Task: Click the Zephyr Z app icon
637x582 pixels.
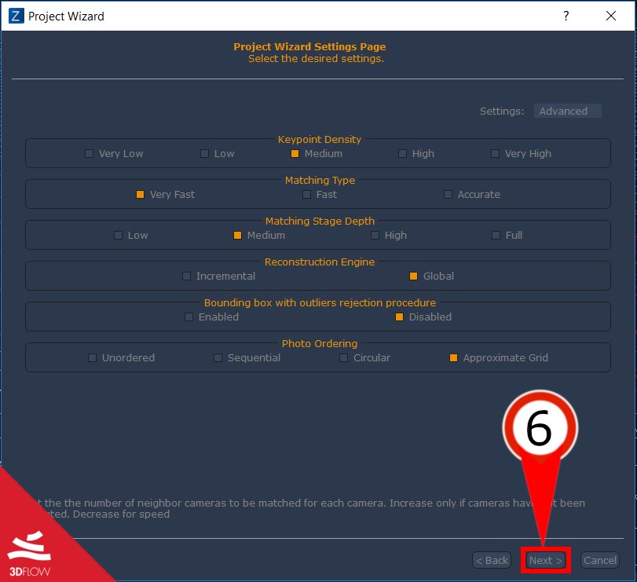Action: pyautogui.click(x=16, y=16)
